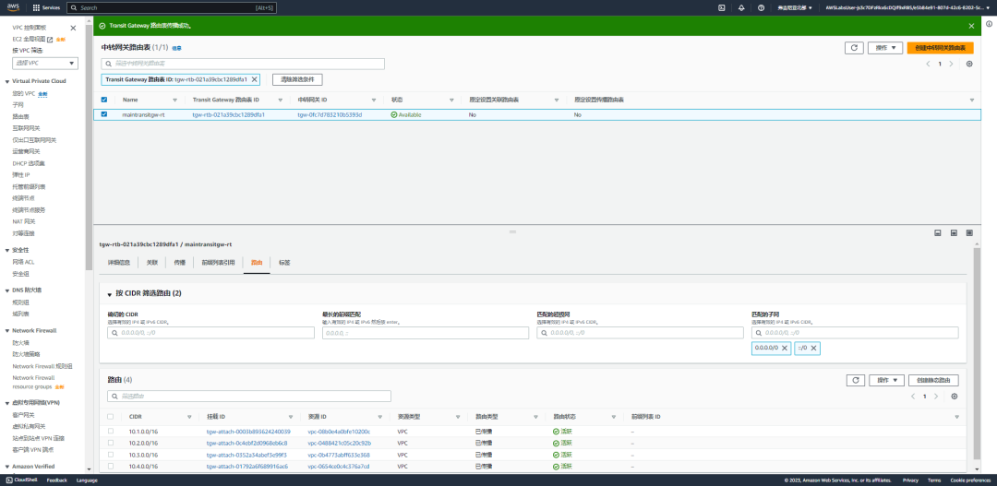Maximize the details split panel icon
The width and height of the screenshot is (997, 486).
(969, 233)
